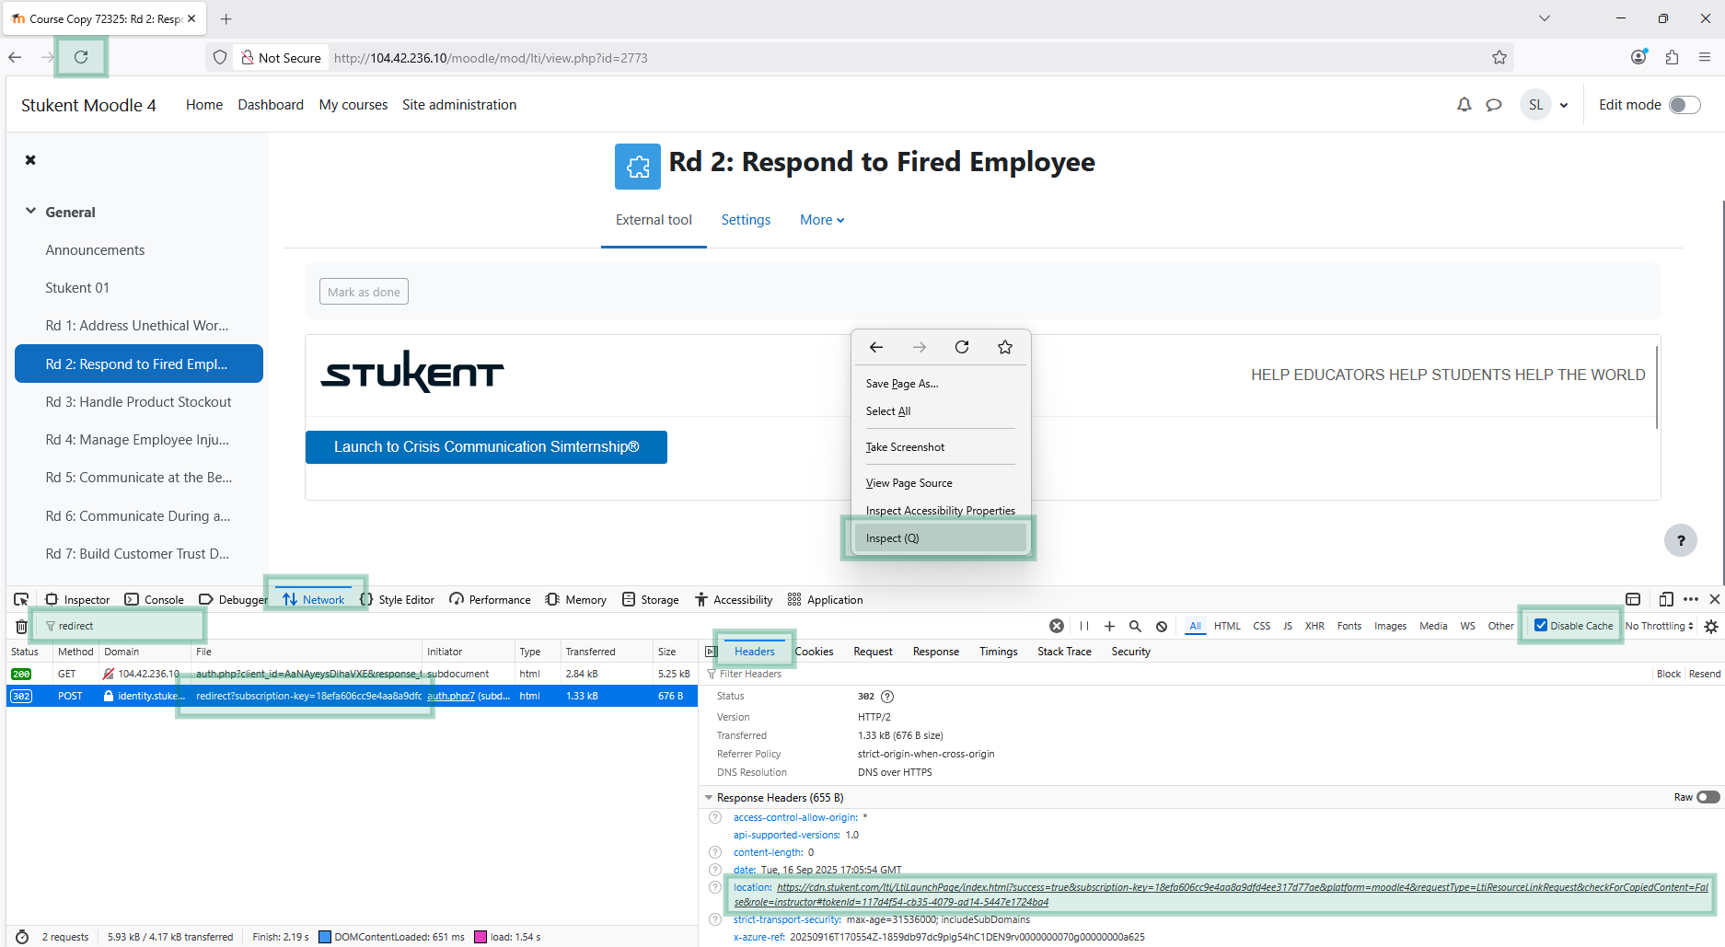
Task: Click the Mark as done button
Action: coord(364,292)
